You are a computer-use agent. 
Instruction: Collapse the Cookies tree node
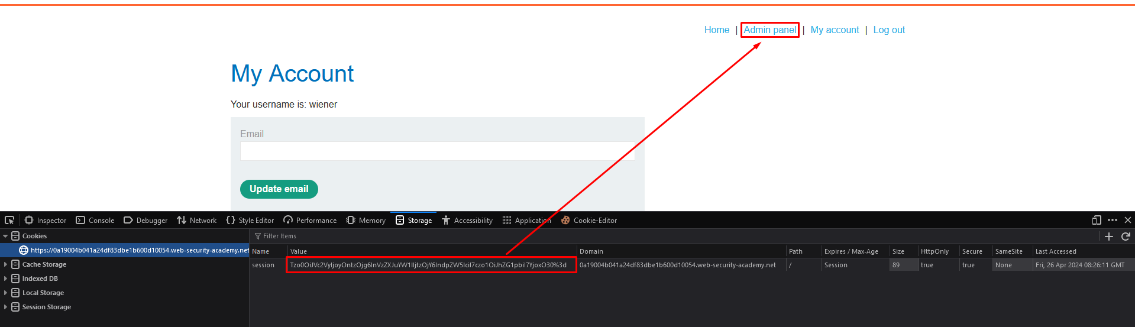[x=5, y=236]
